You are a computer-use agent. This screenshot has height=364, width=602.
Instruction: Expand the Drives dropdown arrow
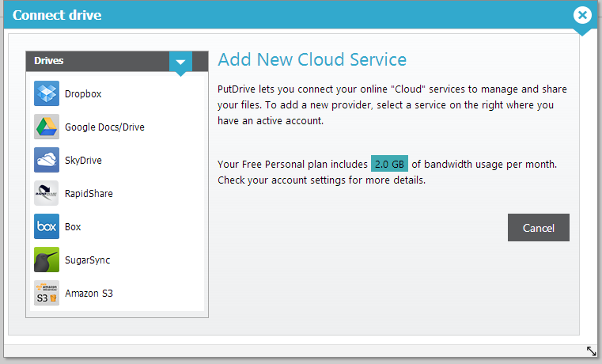[x=180, y=62]
